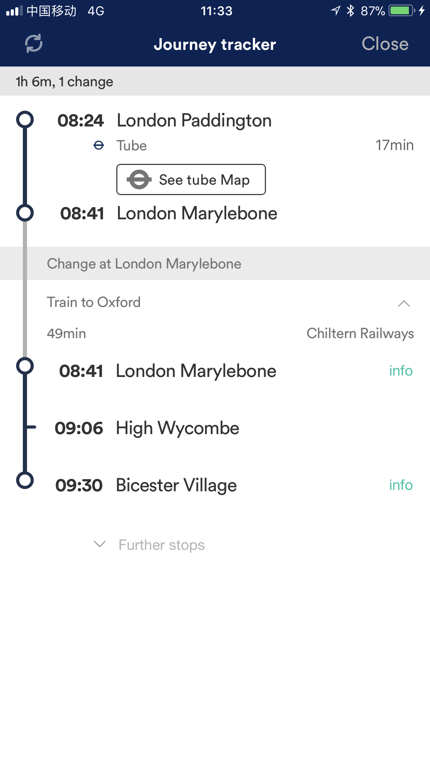Tap the Bicester Village timeline circle
The image size is (430, 765).
tap(25, 480)
